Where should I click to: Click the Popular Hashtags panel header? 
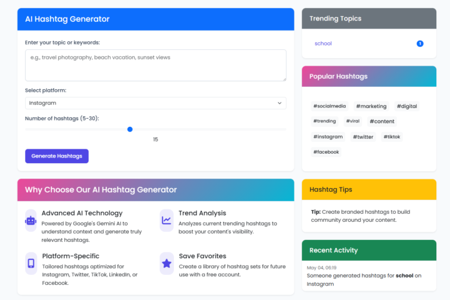(369, 76)
